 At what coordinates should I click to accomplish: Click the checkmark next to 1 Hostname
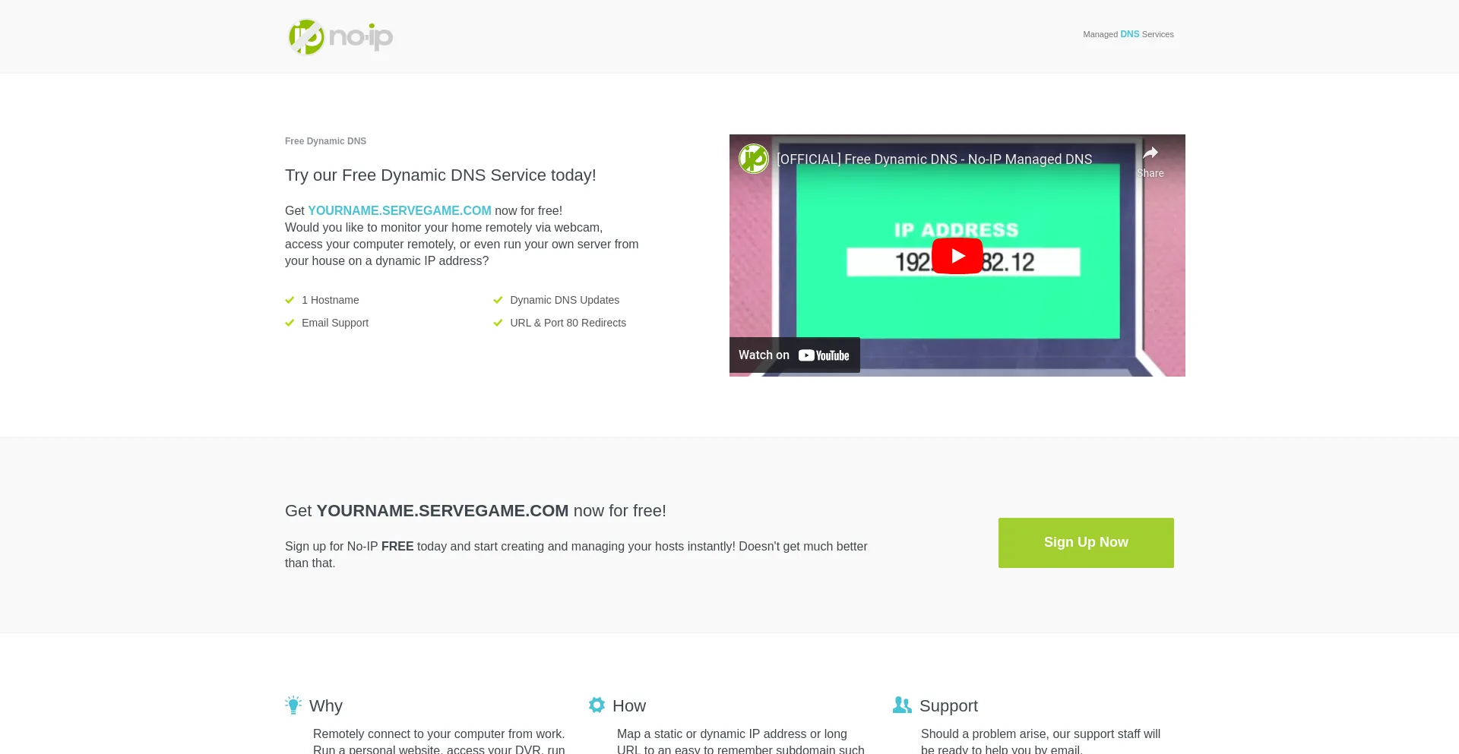(290, 300)
